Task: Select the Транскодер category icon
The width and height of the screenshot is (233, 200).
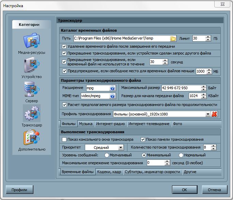Action: pos(31,113)
